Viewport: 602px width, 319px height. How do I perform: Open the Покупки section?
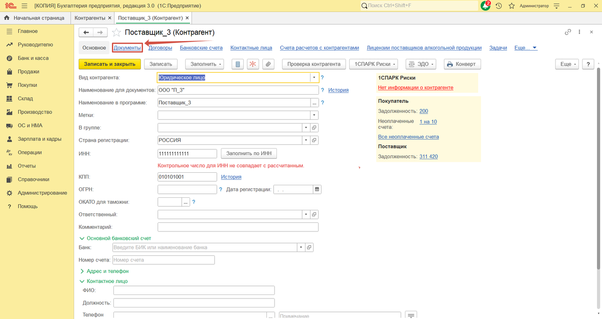(x=27, y=85)
